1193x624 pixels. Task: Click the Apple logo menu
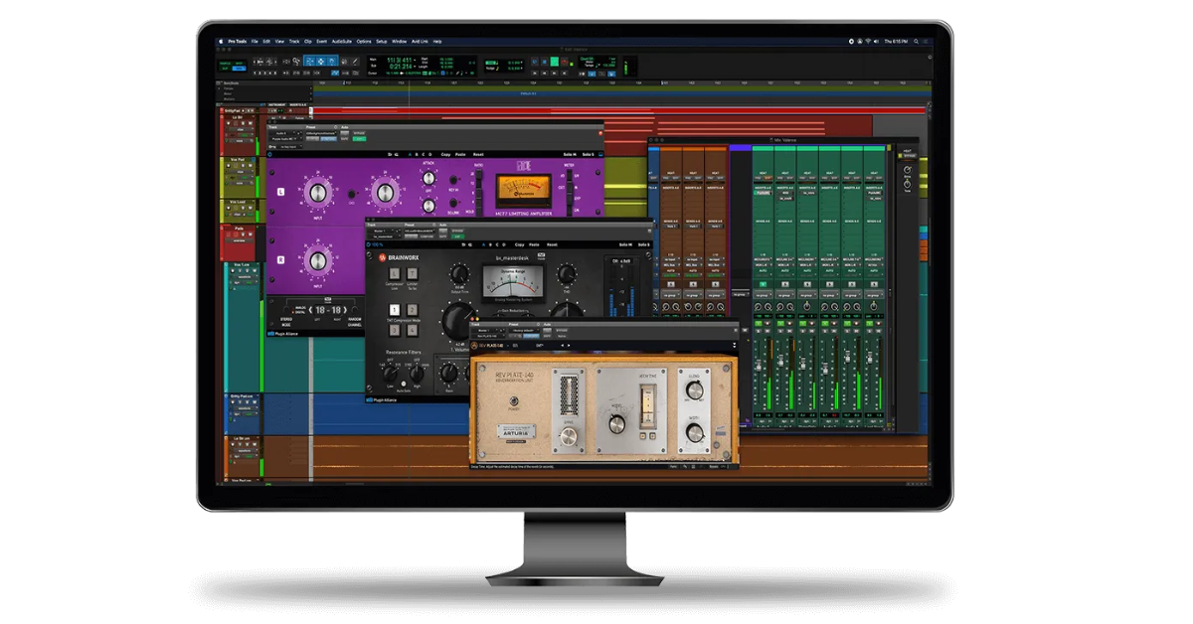pyautogui.click(x=222, y=42)
